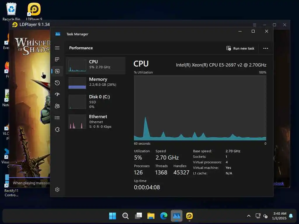Open the notification bell icon
The image size is (299, 224).
coord(291,216)
